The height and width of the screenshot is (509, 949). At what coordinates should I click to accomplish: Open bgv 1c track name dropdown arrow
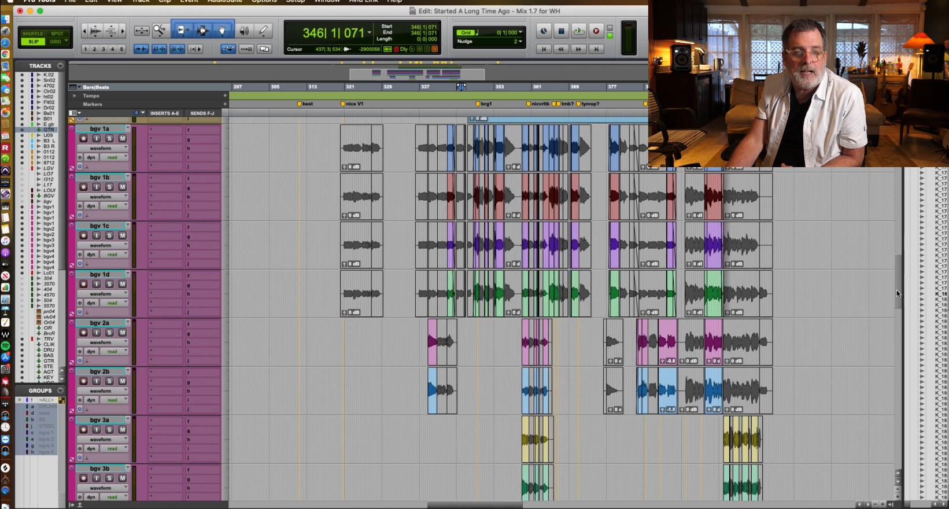[x=127, y=226]
